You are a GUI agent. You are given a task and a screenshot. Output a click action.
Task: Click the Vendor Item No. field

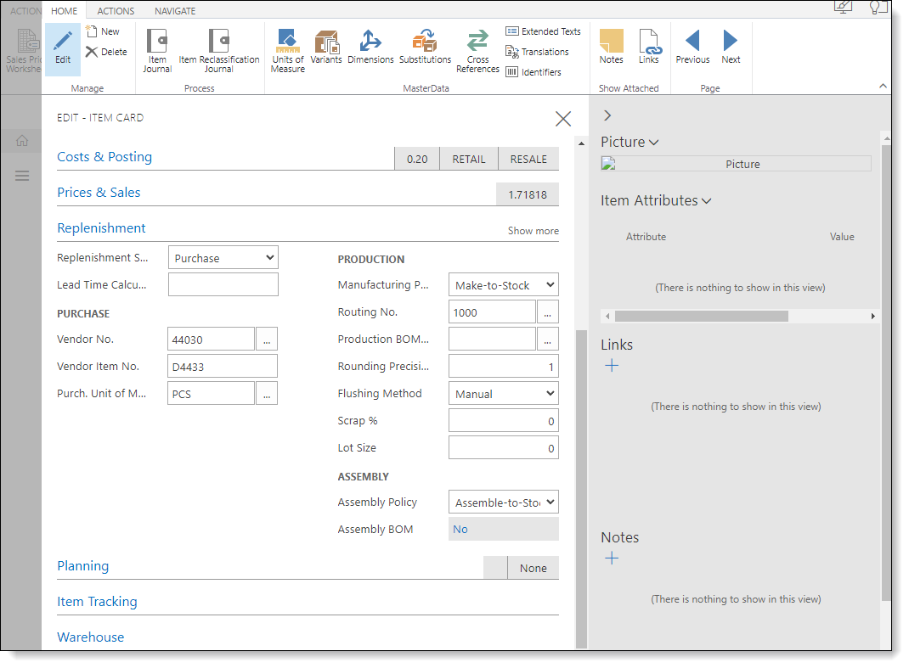click(x=223, y=366)
